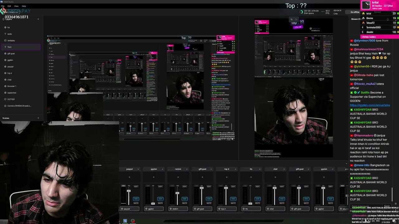Click the chat panel scrollbar
Viewport: 399px width, 224px height.
point(392,194)
